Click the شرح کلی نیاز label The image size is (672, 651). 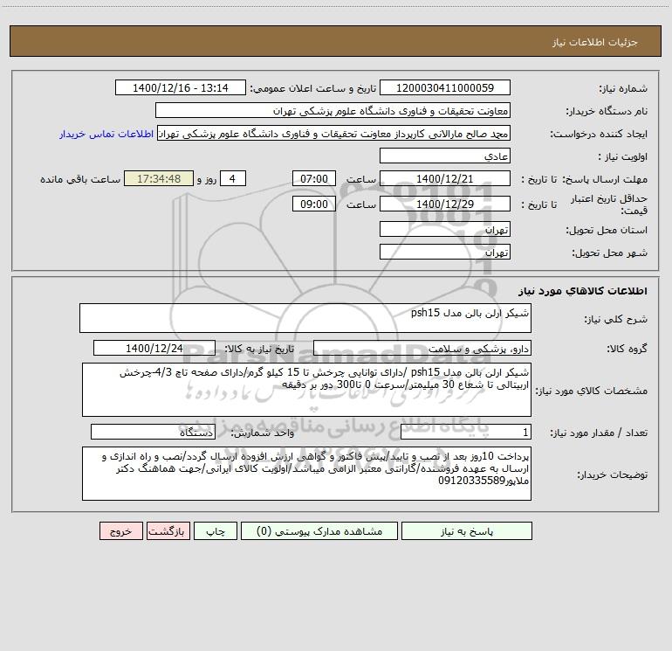[616, 319]
